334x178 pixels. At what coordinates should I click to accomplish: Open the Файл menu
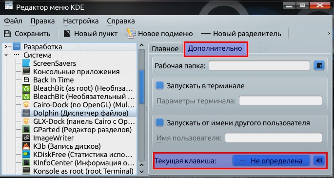[13, 21]
